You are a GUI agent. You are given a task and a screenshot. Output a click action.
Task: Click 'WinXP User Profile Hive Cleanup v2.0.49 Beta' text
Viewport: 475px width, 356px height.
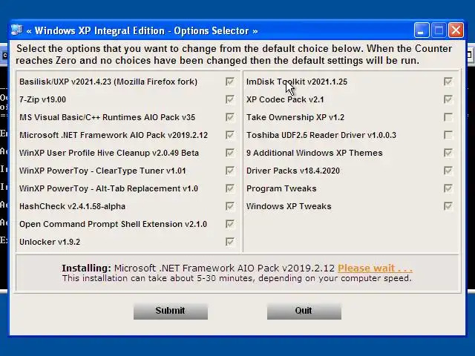click(x=109, y=153)
